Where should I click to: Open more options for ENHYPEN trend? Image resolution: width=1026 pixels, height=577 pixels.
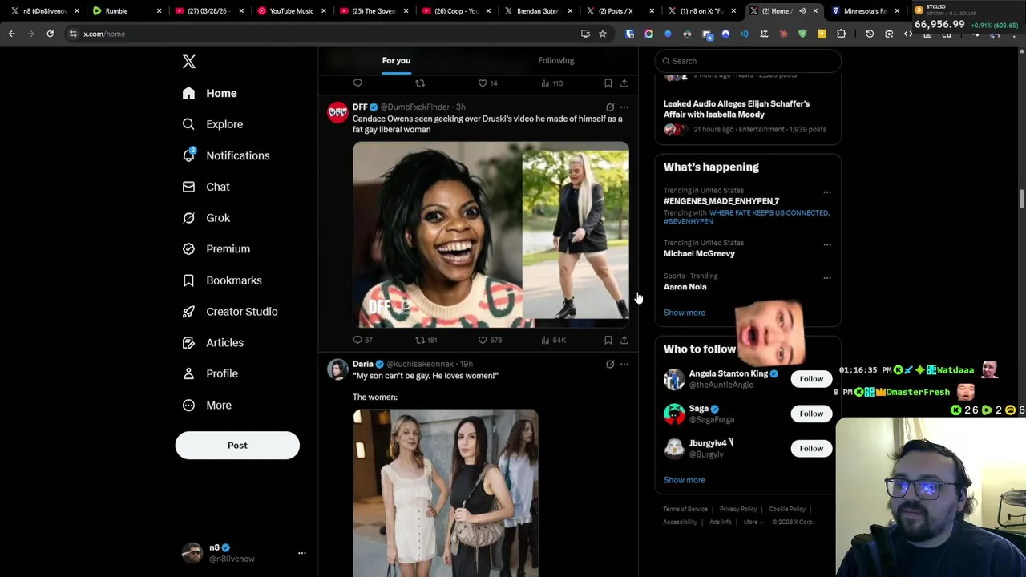click(x=827, y=192)
